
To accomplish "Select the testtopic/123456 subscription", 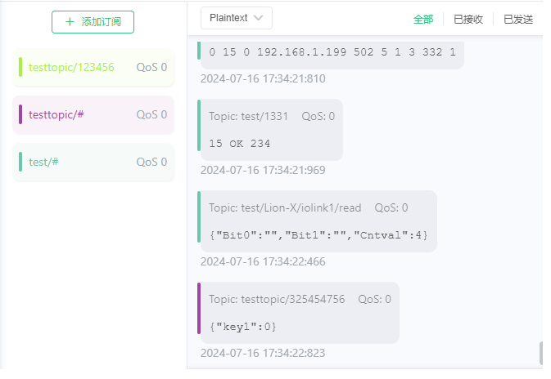I will (x=93, y=67).
